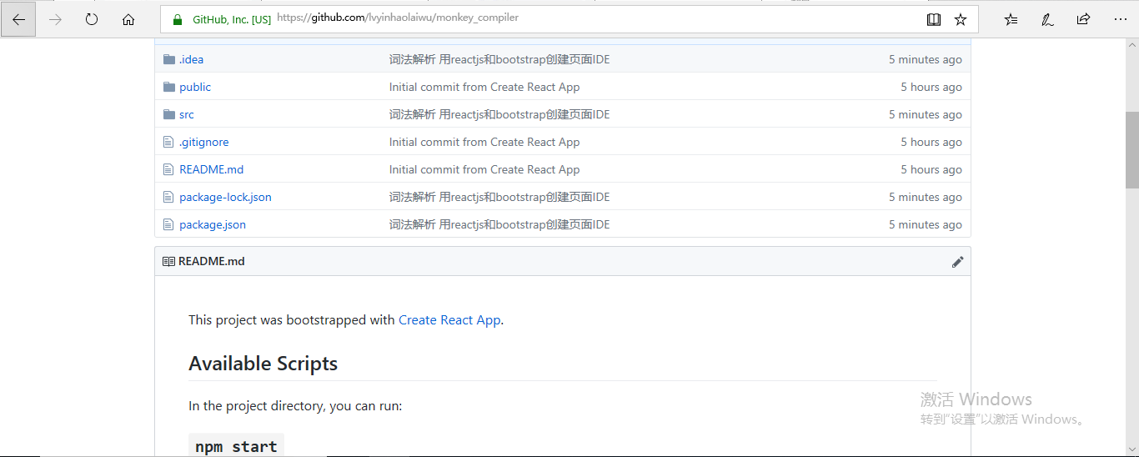
Task: Open the package-lock.json file
Action: click(x=225, y=197)
